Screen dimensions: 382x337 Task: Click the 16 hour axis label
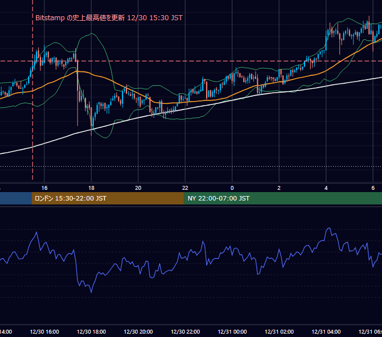[x=44, y=188]
